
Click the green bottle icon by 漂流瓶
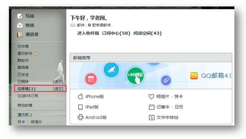click(x=31, y=115)
